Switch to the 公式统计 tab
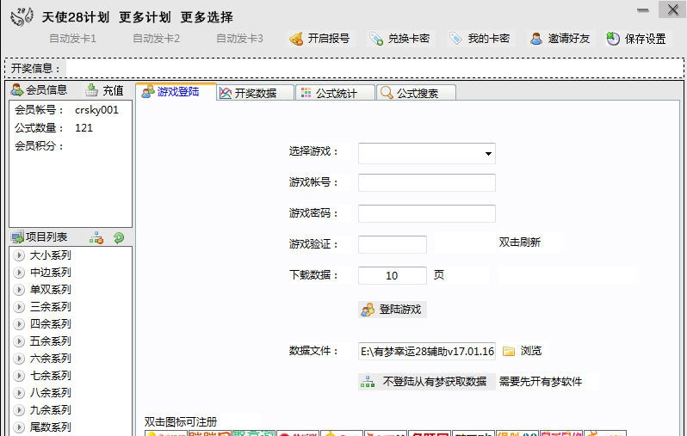The width and height of the screenshot is (687, 436). coord(335,93)
